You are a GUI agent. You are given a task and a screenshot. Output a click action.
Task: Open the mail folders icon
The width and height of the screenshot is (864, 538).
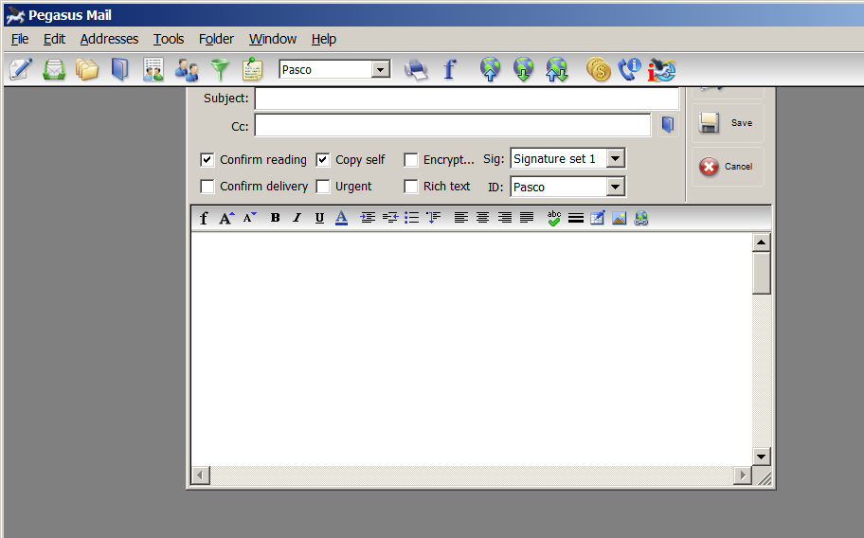point(87,69)
